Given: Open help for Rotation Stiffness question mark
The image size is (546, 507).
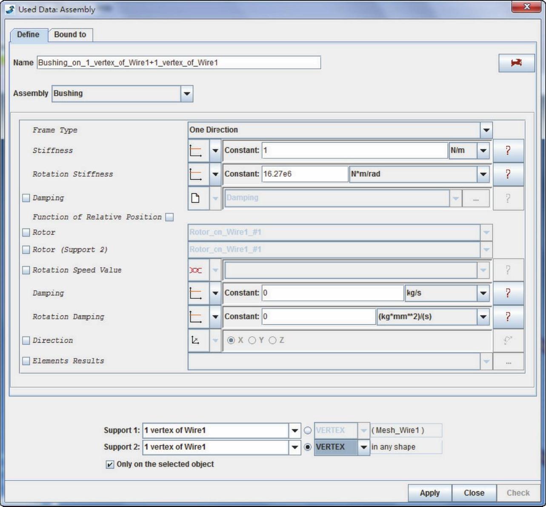Looking at the screenshot, I should (508, 174).
